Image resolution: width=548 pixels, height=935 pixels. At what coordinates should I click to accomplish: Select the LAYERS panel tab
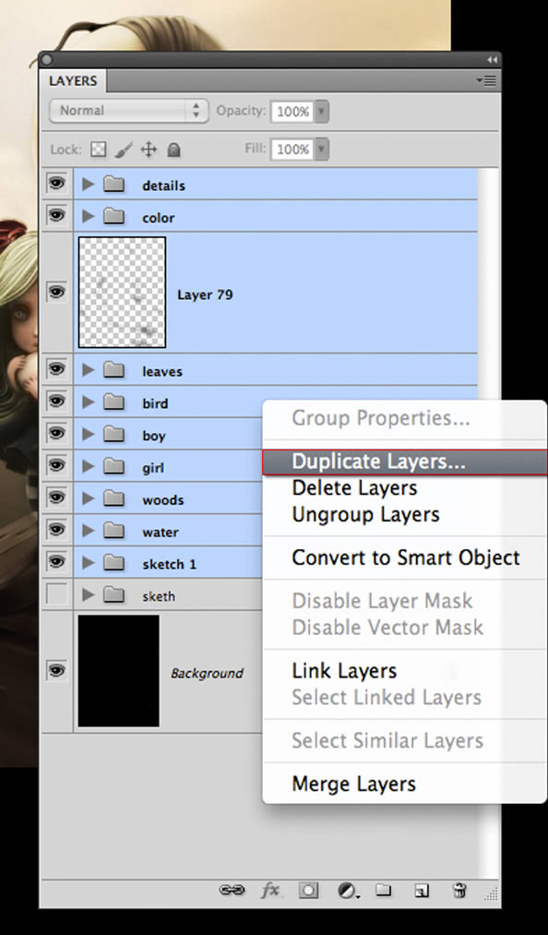tap(73, 81)
